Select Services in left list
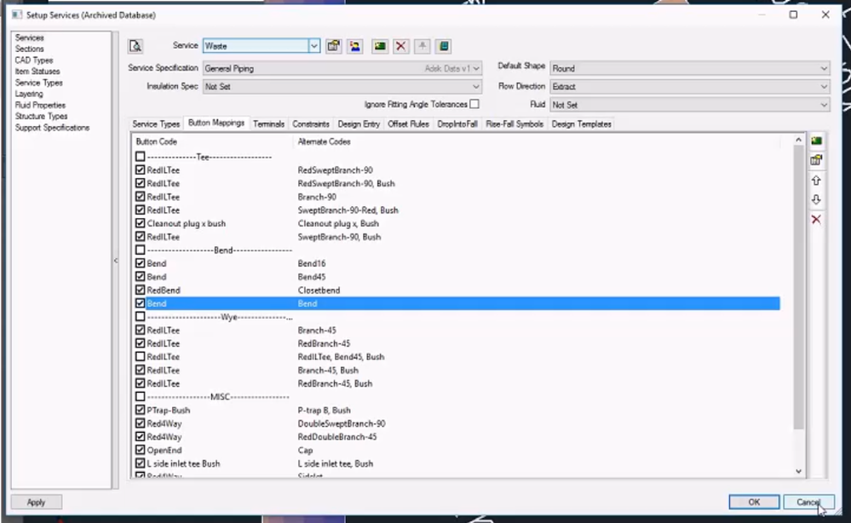851x523 pixels. 29,37
